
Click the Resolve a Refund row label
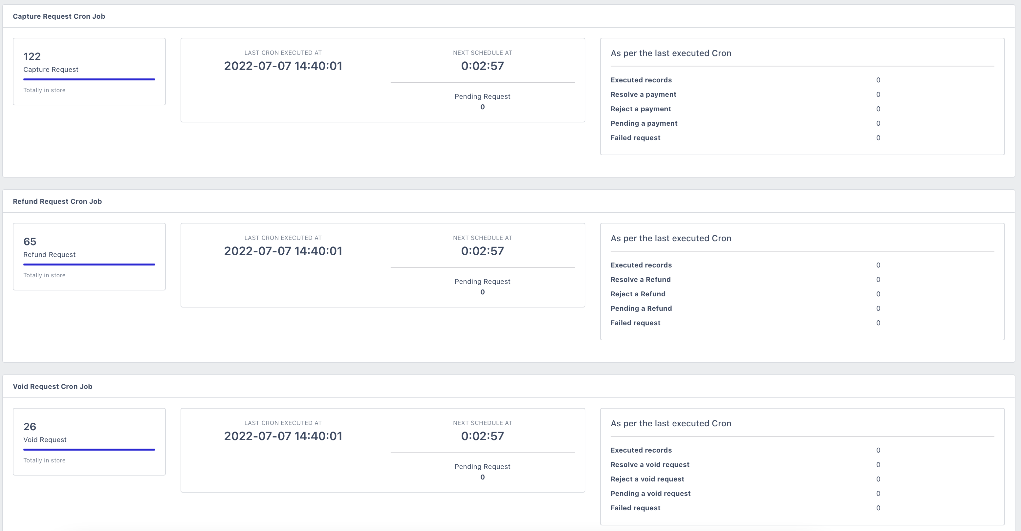641,279
